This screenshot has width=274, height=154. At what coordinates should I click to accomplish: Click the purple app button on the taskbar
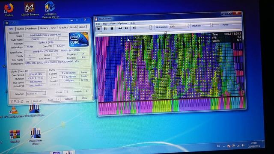click(56, 153)
